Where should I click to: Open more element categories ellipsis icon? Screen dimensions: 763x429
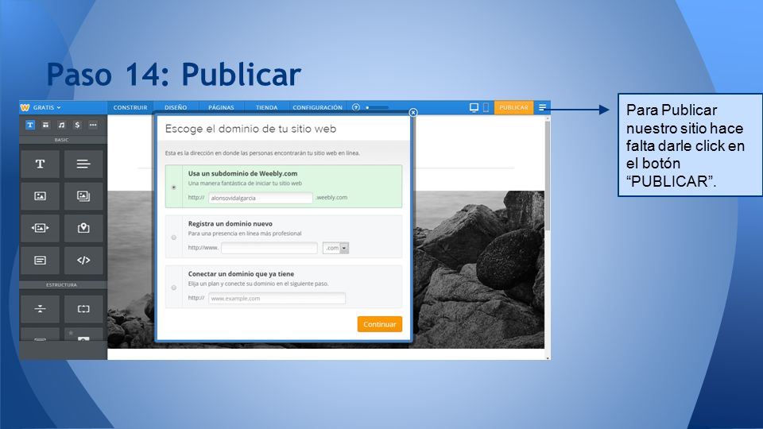tap(93, 125)
